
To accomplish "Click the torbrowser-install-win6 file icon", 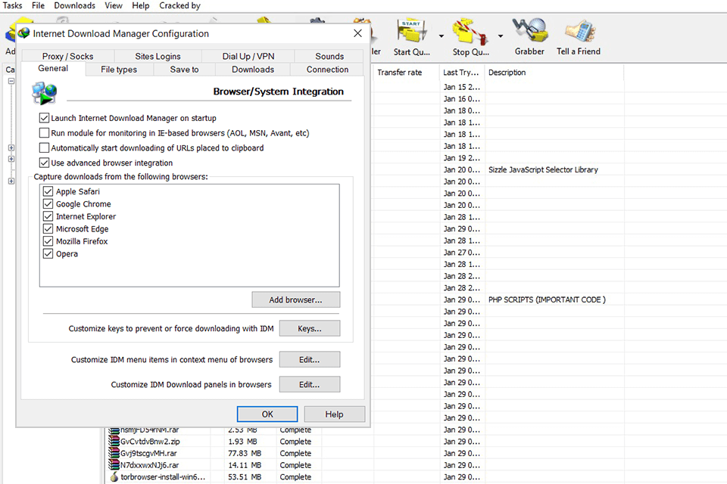I will 114,476.
